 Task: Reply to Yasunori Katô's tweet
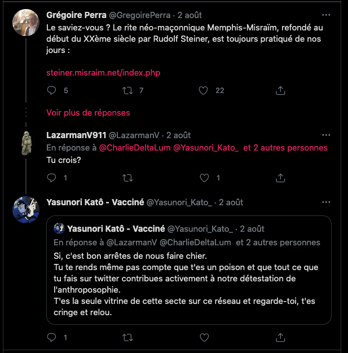51,337
